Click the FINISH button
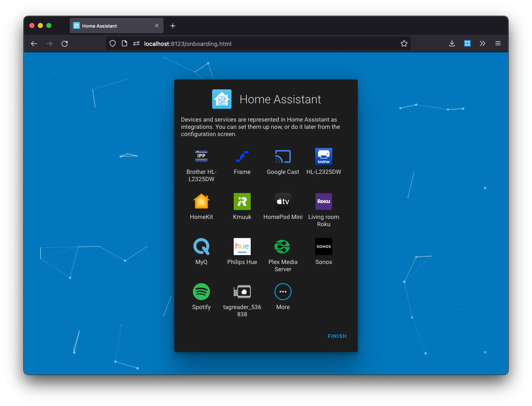 coord(337,336)
